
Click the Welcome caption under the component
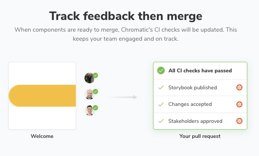click(42, 136)
